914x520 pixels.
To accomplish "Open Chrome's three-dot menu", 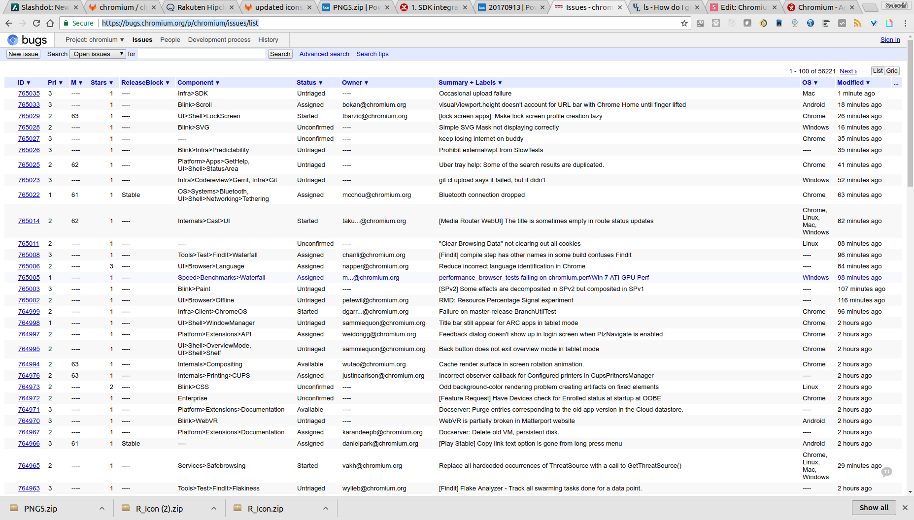I will (905, 23).
